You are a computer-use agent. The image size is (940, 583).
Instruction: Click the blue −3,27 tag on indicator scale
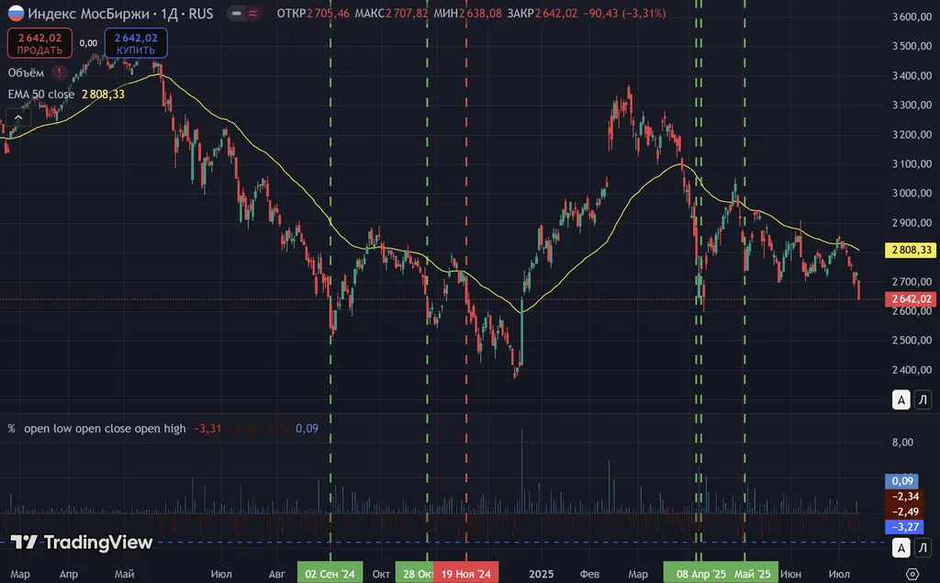(x=904, y=527)
